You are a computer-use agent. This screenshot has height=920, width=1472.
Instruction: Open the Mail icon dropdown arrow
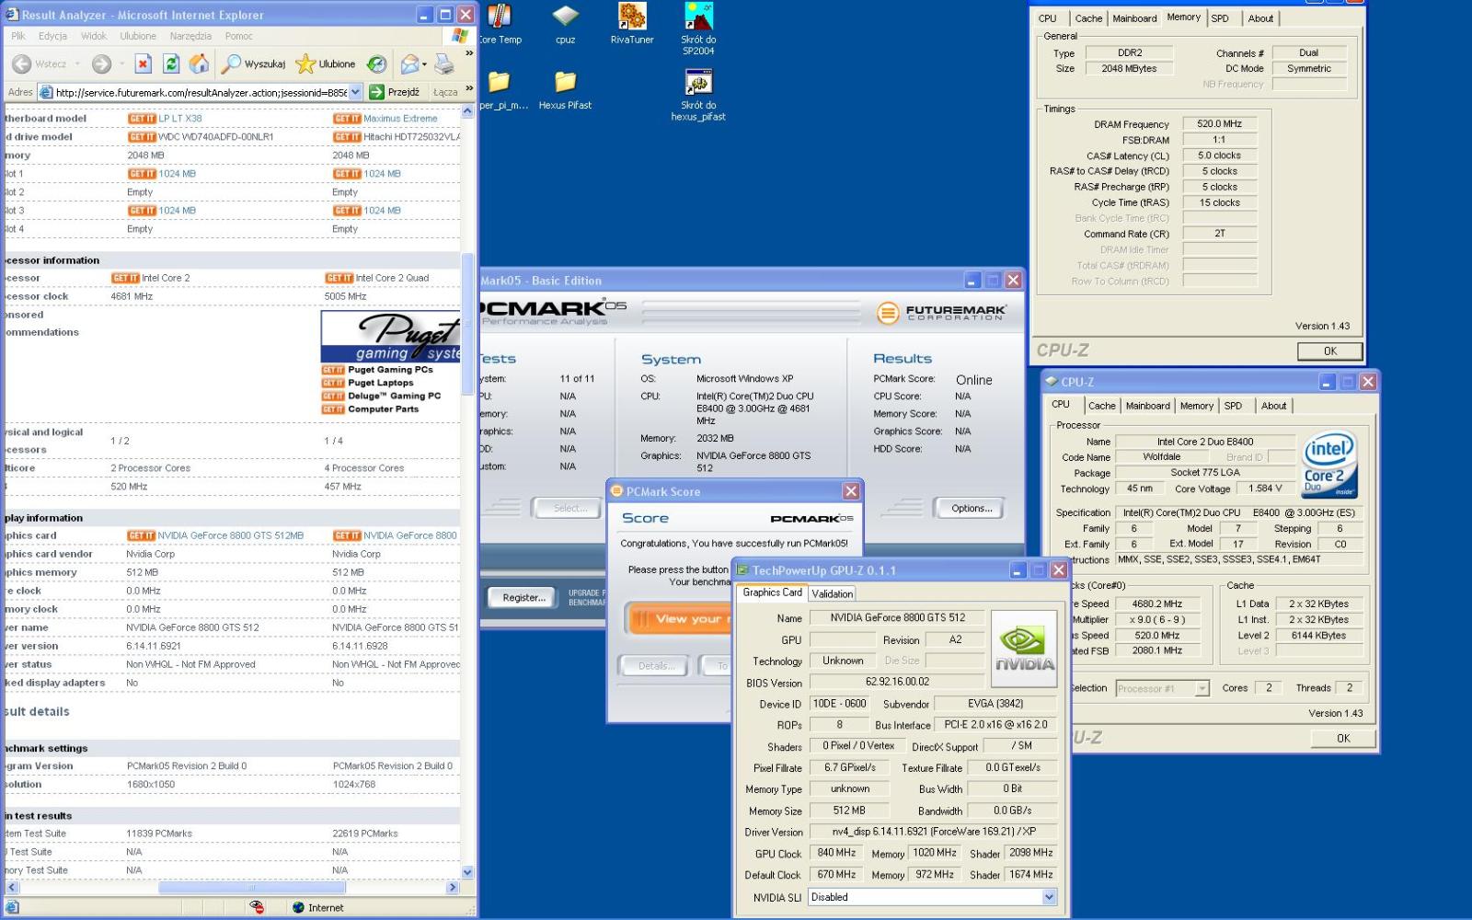[x=424, y=64]
